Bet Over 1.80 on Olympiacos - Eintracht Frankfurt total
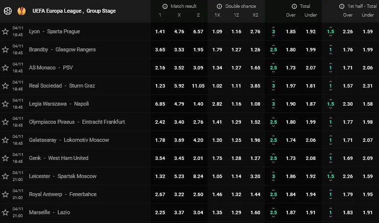Screen dimensions: 379x223 (290, 122)
